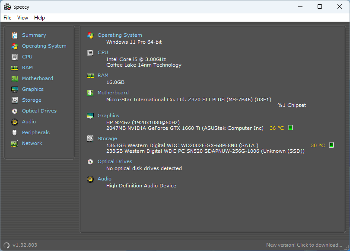
Task: Click the Z370 SLI PLUS motherboard text
Action: (x=189, y=100)
